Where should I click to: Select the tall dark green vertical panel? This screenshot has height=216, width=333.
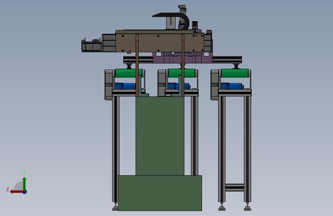pyautogui.click(x=160, y=136)
